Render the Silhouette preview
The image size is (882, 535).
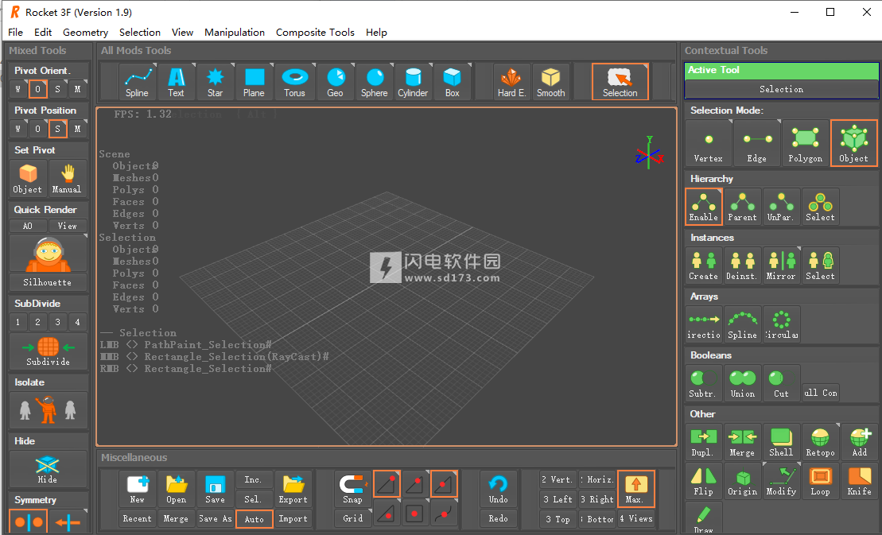(x=48, y=262)
